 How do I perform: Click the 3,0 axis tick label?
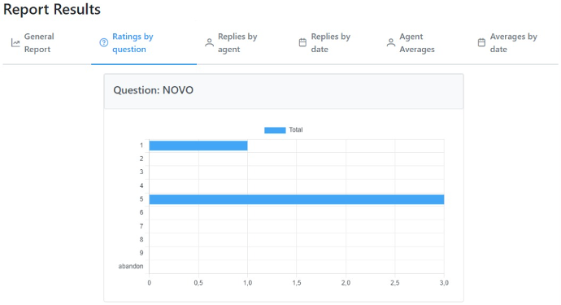pos(444,283)
